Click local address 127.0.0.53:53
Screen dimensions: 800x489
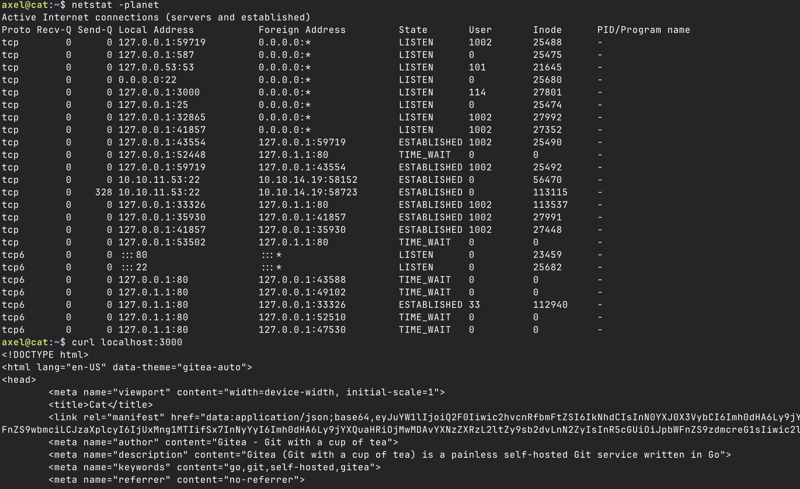coord(156,67)
